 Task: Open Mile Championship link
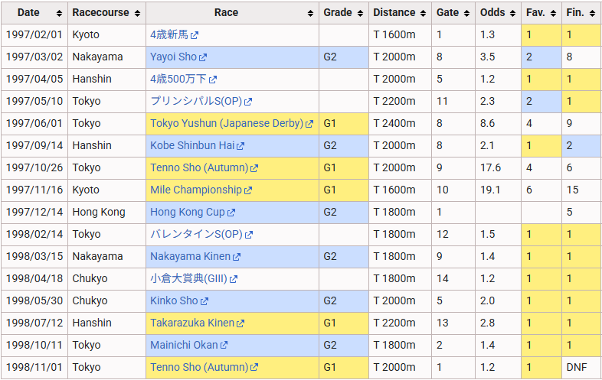pos(196,190)
